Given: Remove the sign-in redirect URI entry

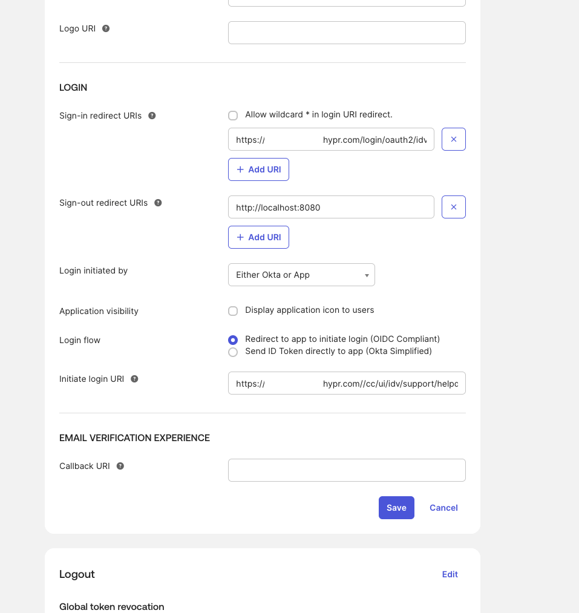Looking at the screenshot, I should [x=453, y=139].
